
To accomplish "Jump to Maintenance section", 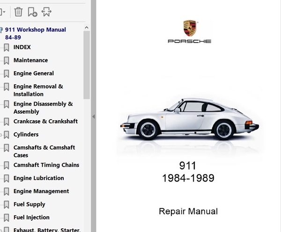I will [x=30, y=60].
